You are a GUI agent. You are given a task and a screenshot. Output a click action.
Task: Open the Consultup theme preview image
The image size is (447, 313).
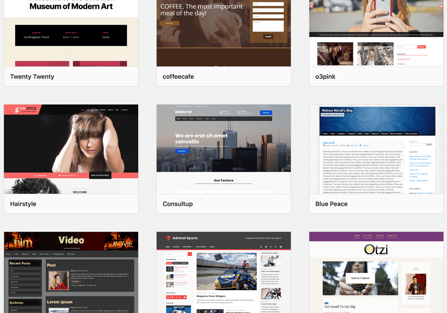pos(223,149)
